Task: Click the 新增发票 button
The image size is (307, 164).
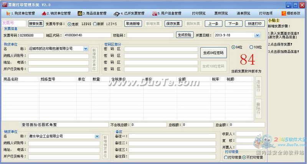Action: 153,24
